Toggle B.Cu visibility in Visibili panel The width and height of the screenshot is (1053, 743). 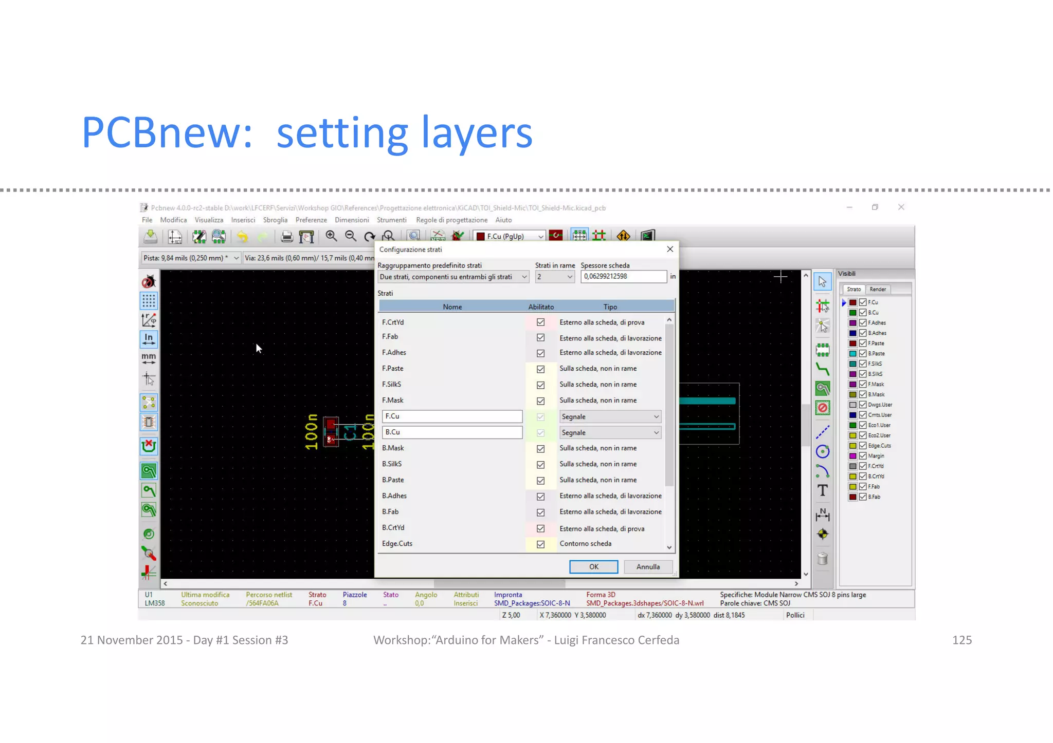pos(863,313)
